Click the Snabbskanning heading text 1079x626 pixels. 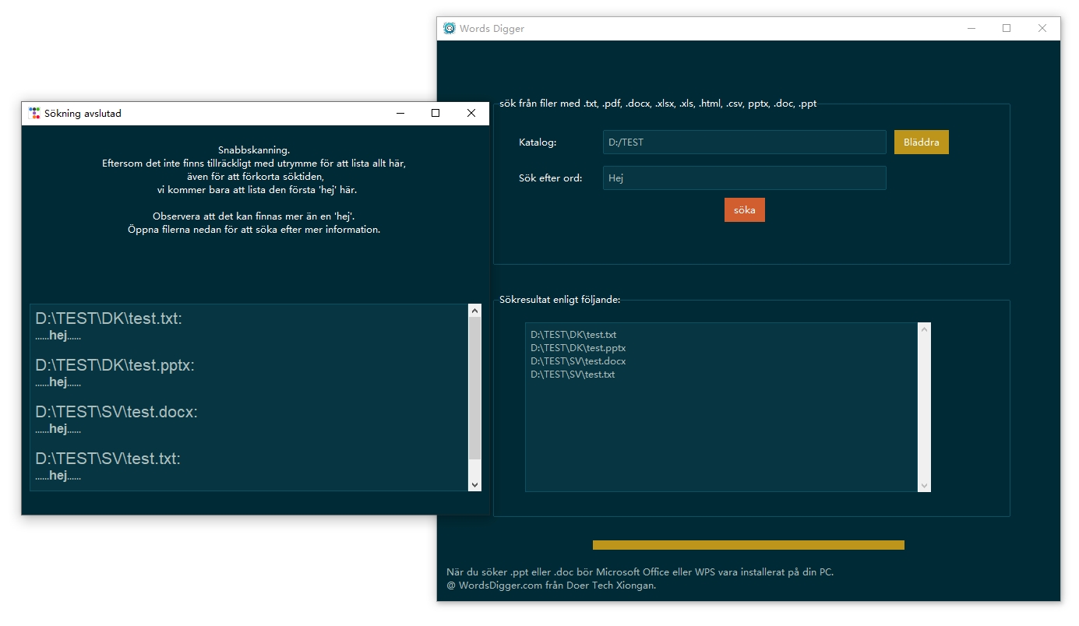(254, 149)
